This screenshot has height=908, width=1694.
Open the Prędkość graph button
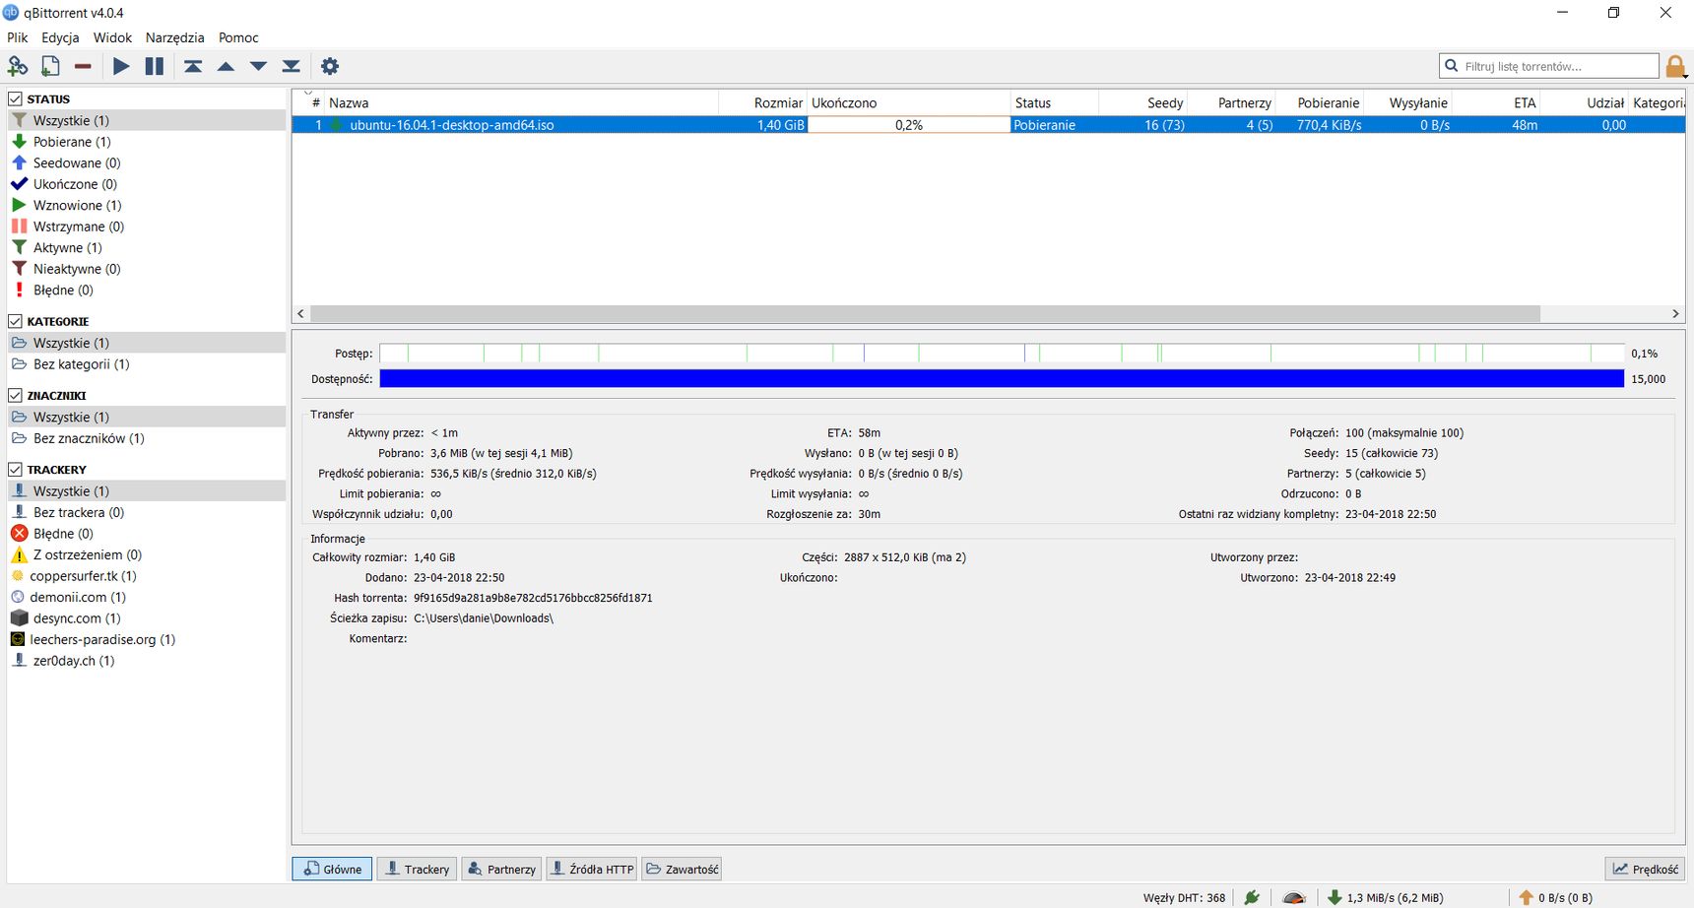1645,869
